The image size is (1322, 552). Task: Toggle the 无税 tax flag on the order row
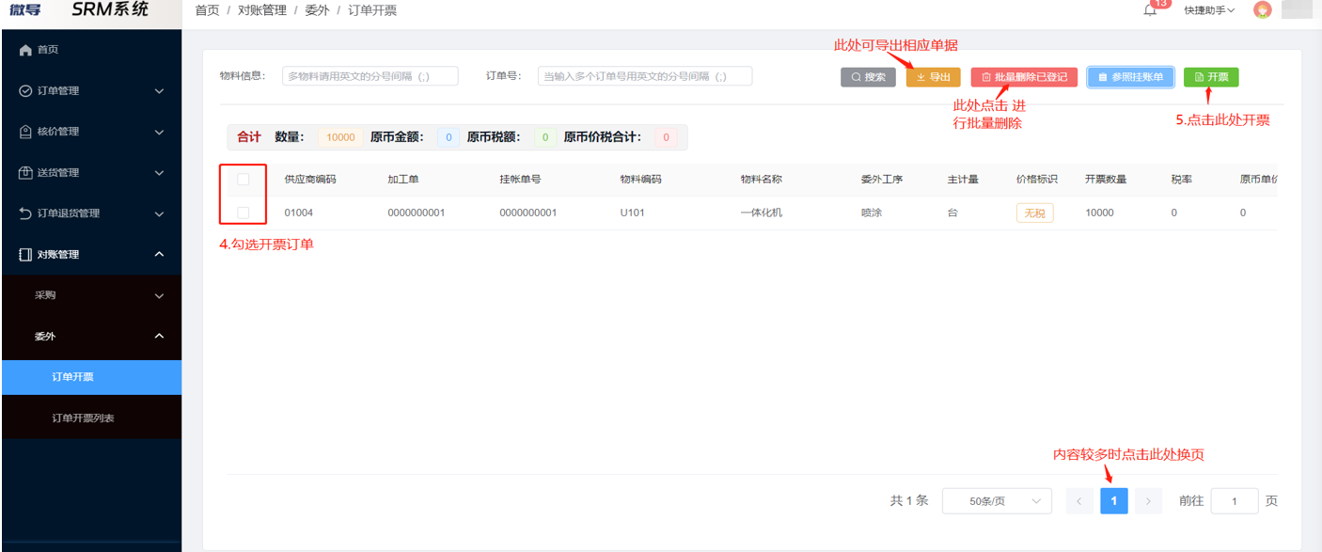(1034, 213)
